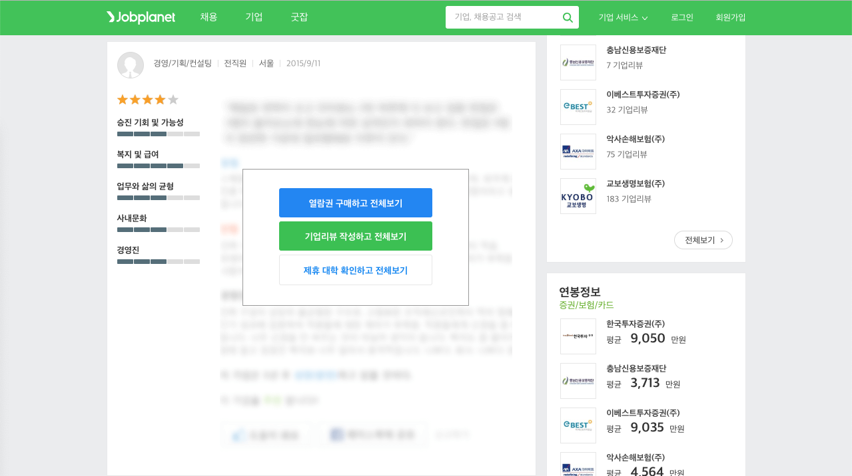Open 악사손해보험 AXA logo in review list
The image size is (852, 476).
[x=578, y=152]
